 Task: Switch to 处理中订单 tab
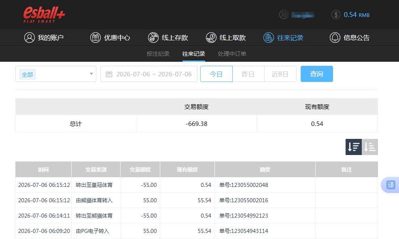point(232,54)
